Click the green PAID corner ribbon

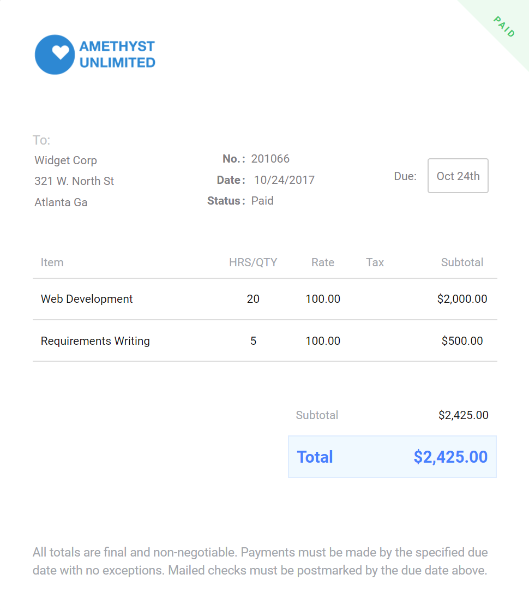pos(504,27)
